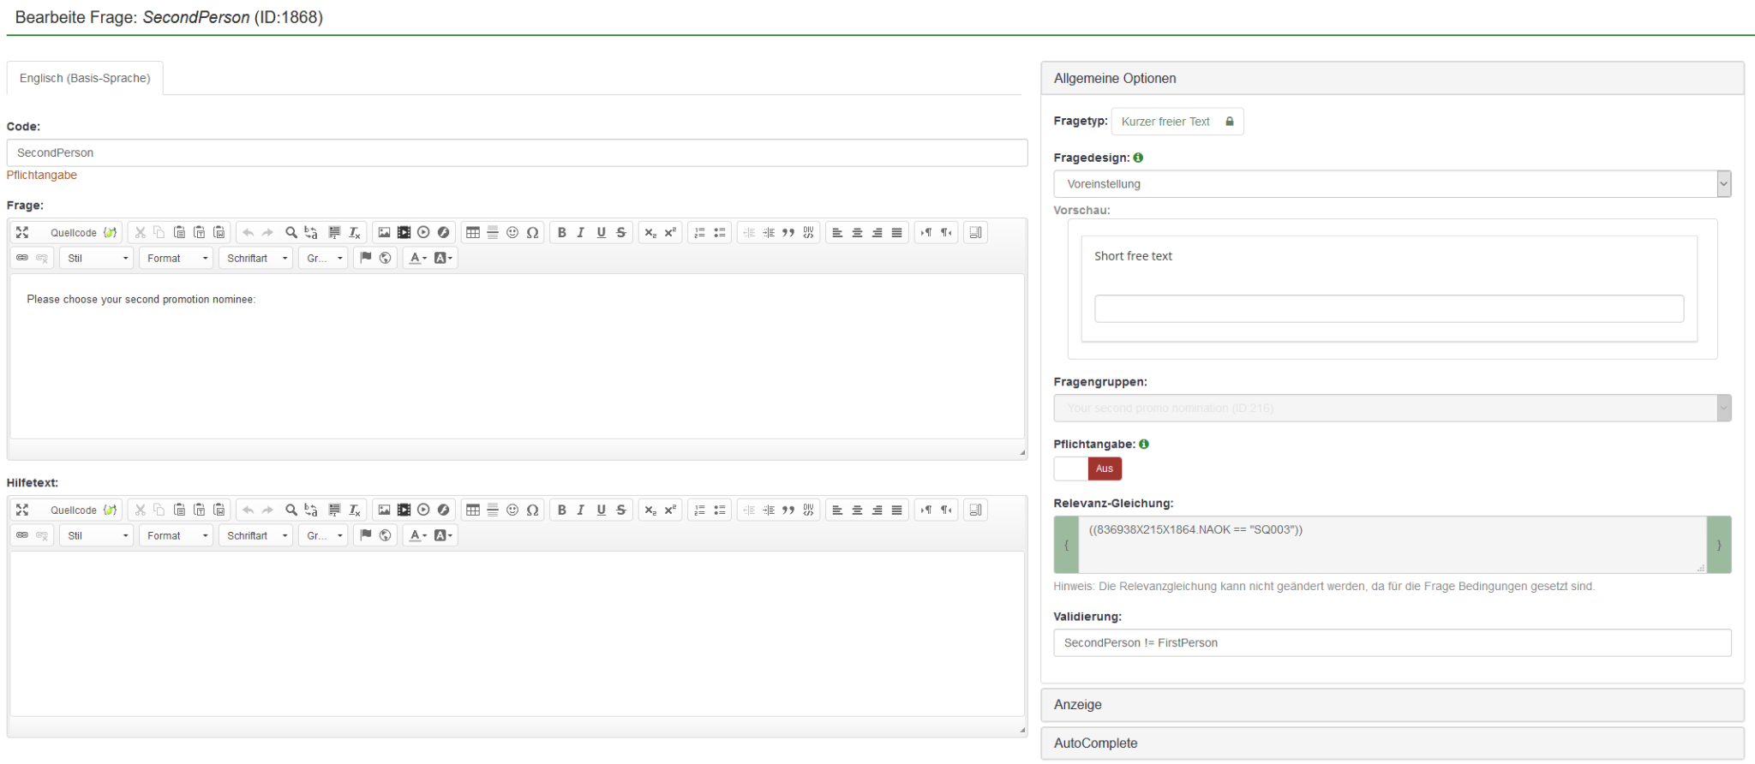The width and height of the screenshot is (1755, 764).
Task: Toggle strikethrough in the Frage editor
Action: [621, 232]
